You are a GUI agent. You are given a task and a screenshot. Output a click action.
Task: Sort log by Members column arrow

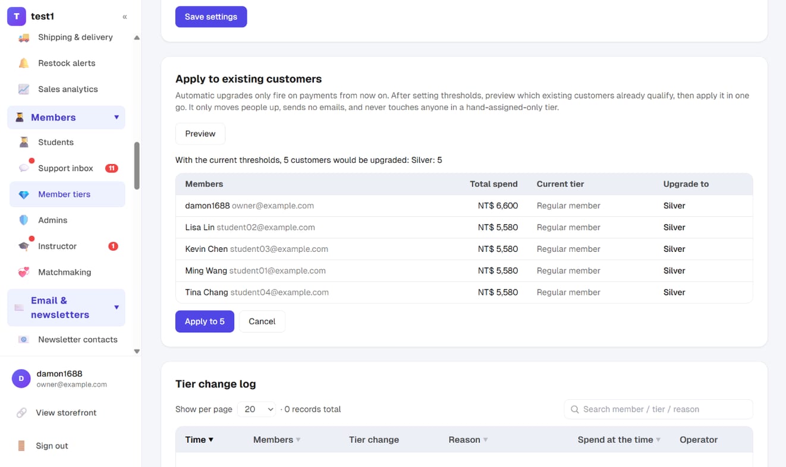click(x=298, y=440)
